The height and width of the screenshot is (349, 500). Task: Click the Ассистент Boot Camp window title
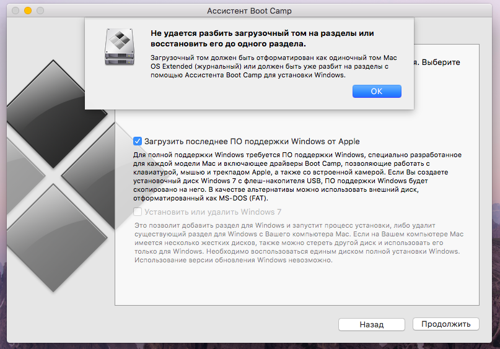click(249, 11)
